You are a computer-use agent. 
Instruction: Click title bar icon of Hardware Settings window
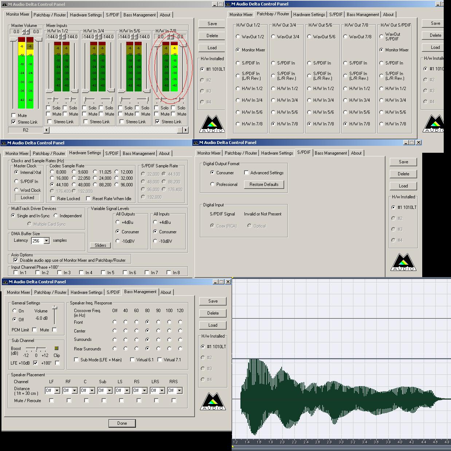tap(4, 143)
